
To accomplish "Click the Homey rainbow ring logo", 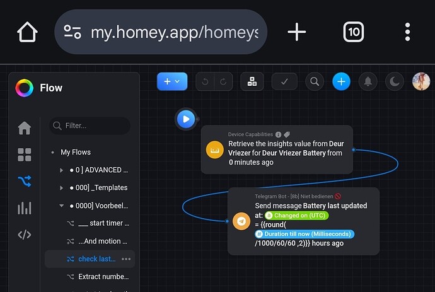I will point(25,88).
